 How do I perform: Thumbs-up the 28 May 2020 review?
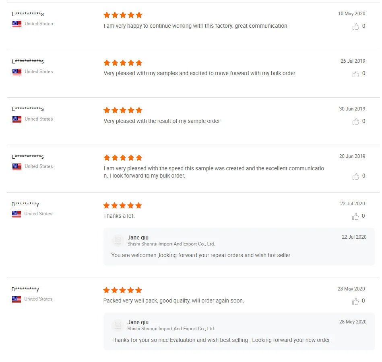355,301
